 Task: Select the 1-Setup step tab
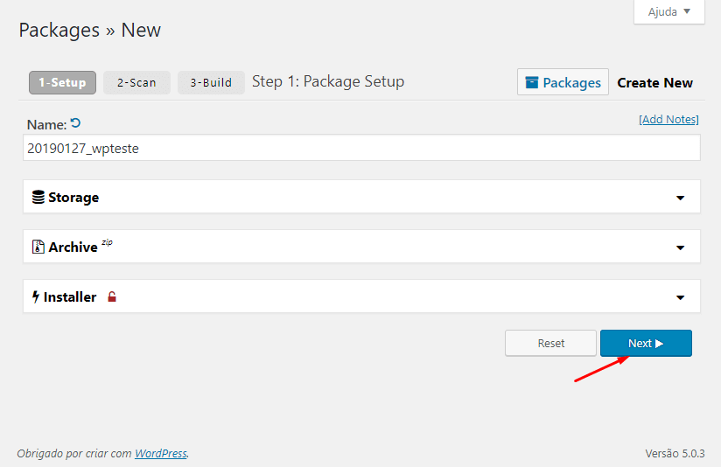pyautogui.click(x=62, y=82)
